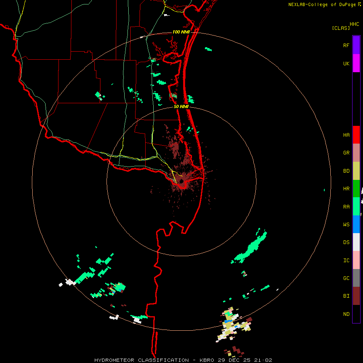Click the GC gray legend swatch
Screen dimensions: 363x363
356,278
